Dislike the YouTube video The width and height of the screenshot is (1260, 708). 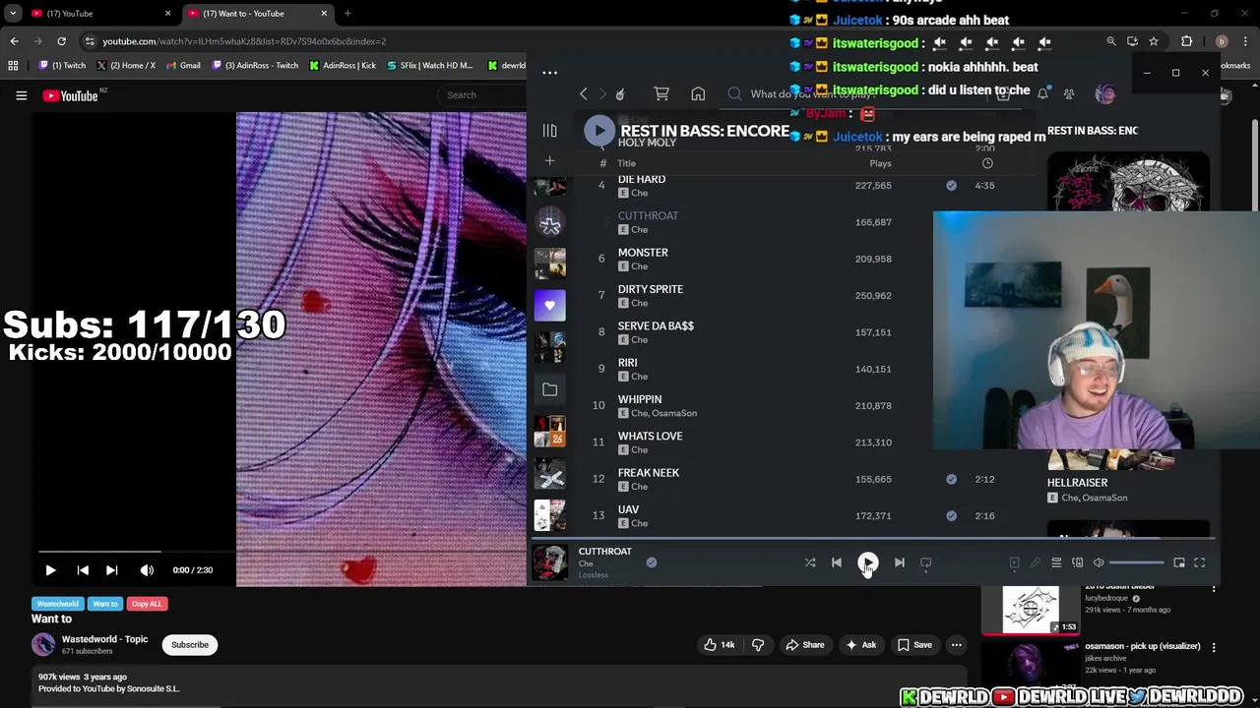point(758,645)
